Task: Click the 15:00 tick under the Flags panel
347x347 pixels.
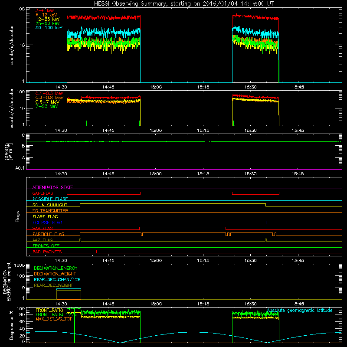Action: coord(156,261)
